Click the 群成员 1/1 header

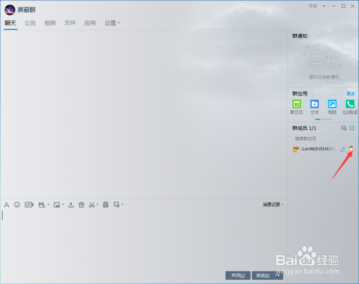[304, 128]
